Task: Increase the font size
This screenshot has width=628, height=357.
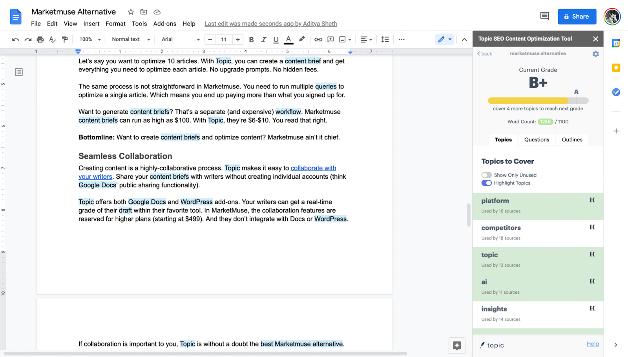Action: (x=238, y=39)
